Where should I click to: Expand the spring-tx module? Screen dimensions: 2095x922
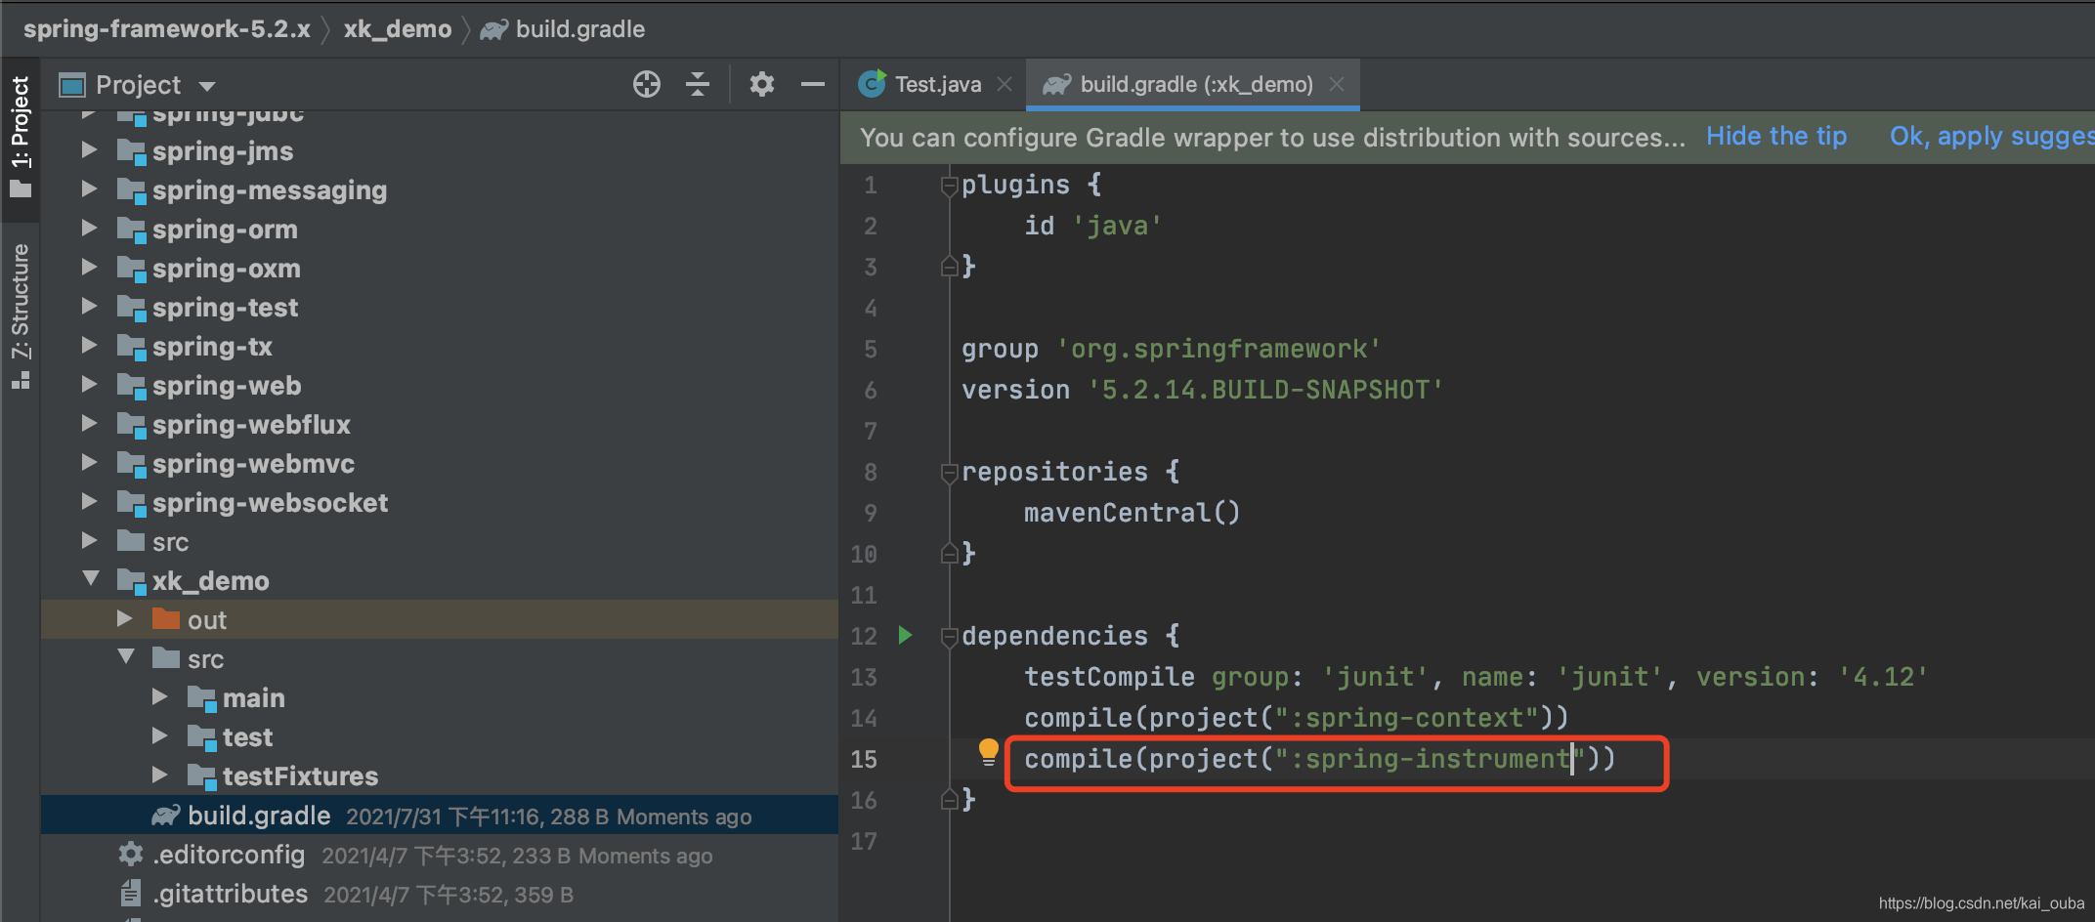[x=89, y=346]
